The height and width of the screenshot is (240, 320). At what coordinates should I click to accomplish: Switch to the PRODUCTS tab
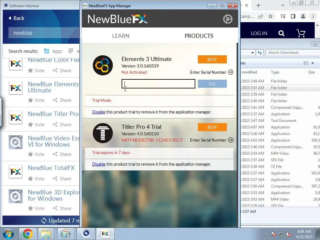[x=199, y=36]
